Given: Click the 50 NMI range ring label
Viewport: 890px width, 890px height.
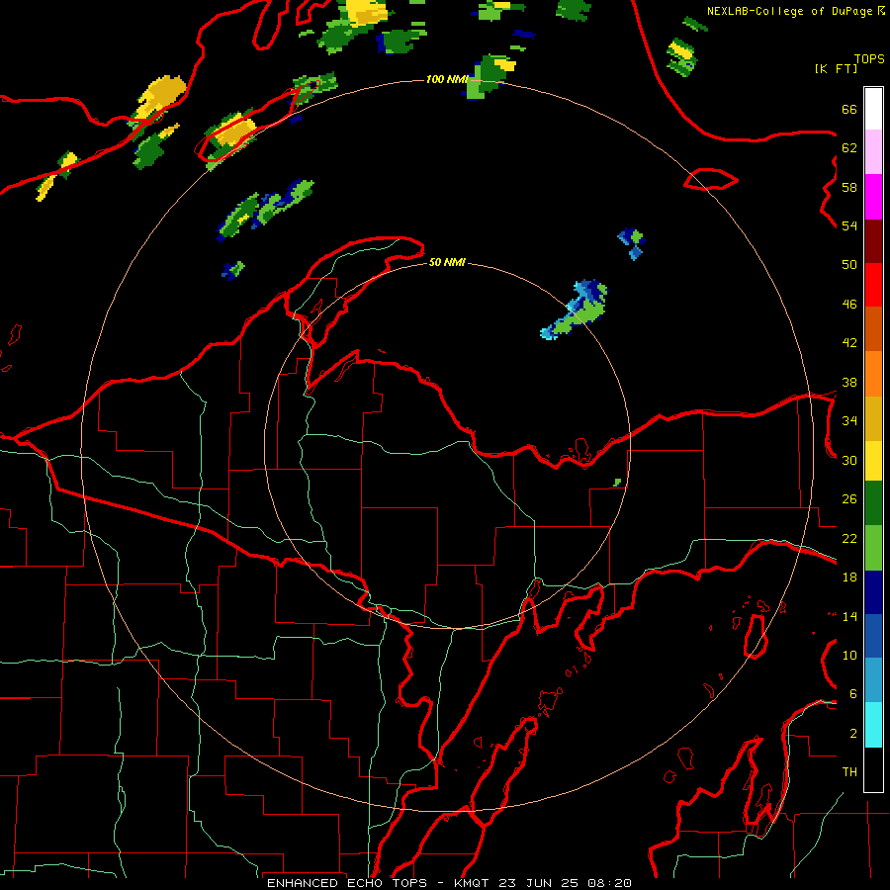Looking at the screenshot, I should (447, 262).
